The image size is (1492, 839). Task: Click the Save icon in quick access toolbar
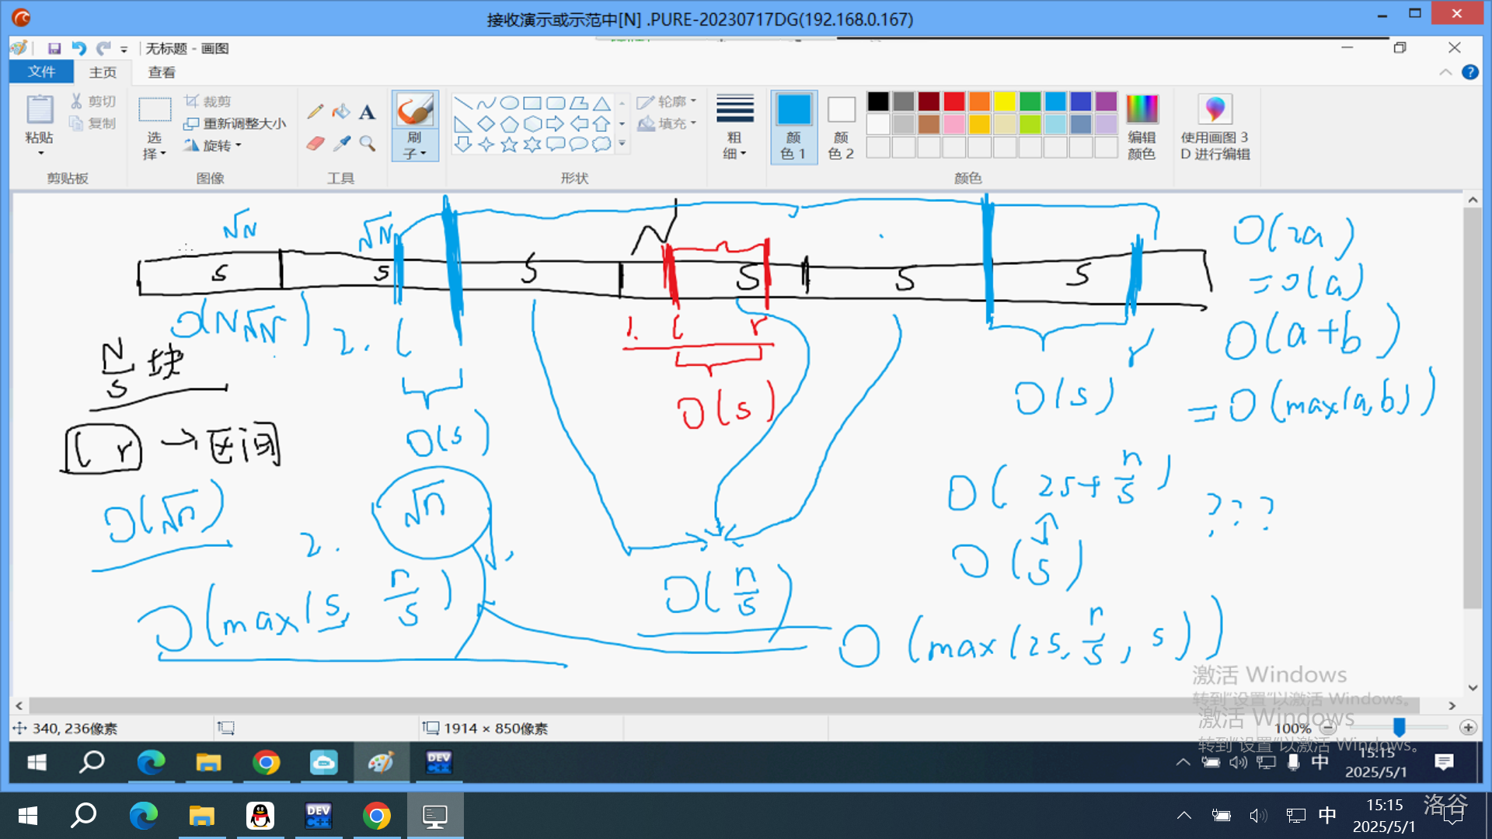pos(54,48)
